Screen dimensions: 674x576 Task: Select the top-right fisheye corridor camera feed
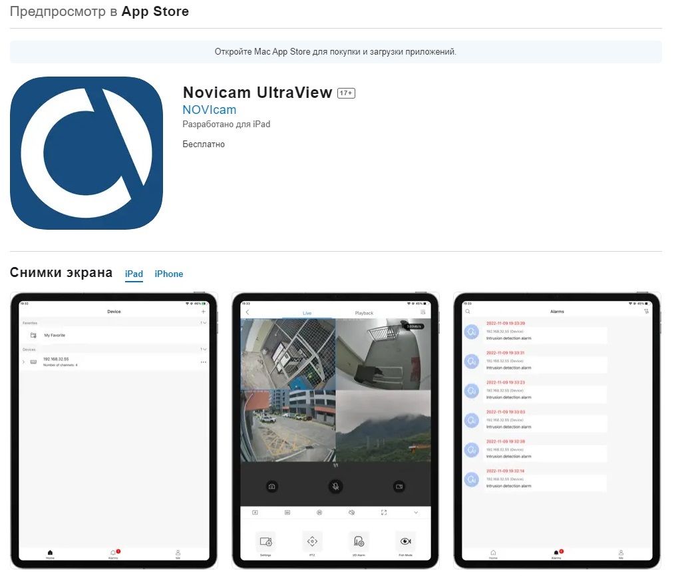[383, 354]
